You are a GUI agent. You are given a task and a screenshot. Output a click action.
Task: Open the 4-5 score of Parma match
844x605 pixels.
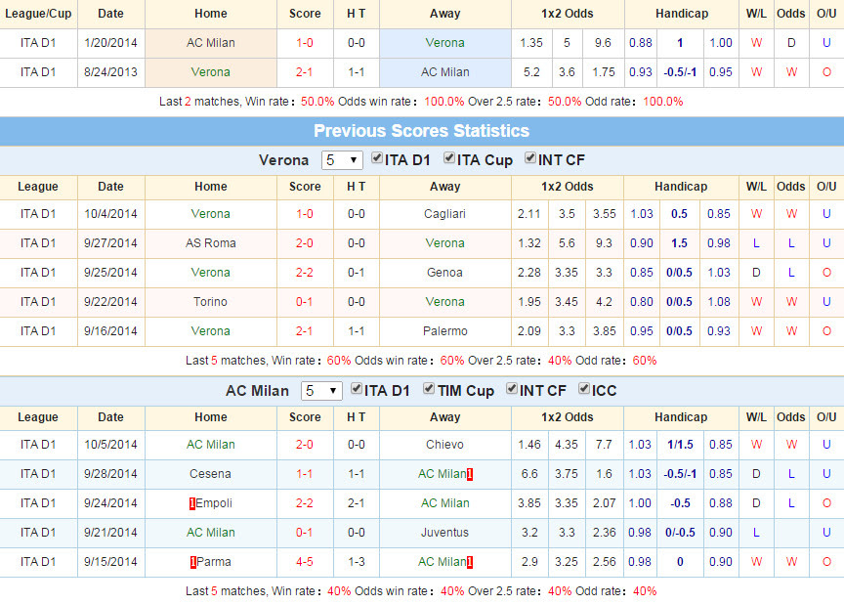[x=305, y=562]
